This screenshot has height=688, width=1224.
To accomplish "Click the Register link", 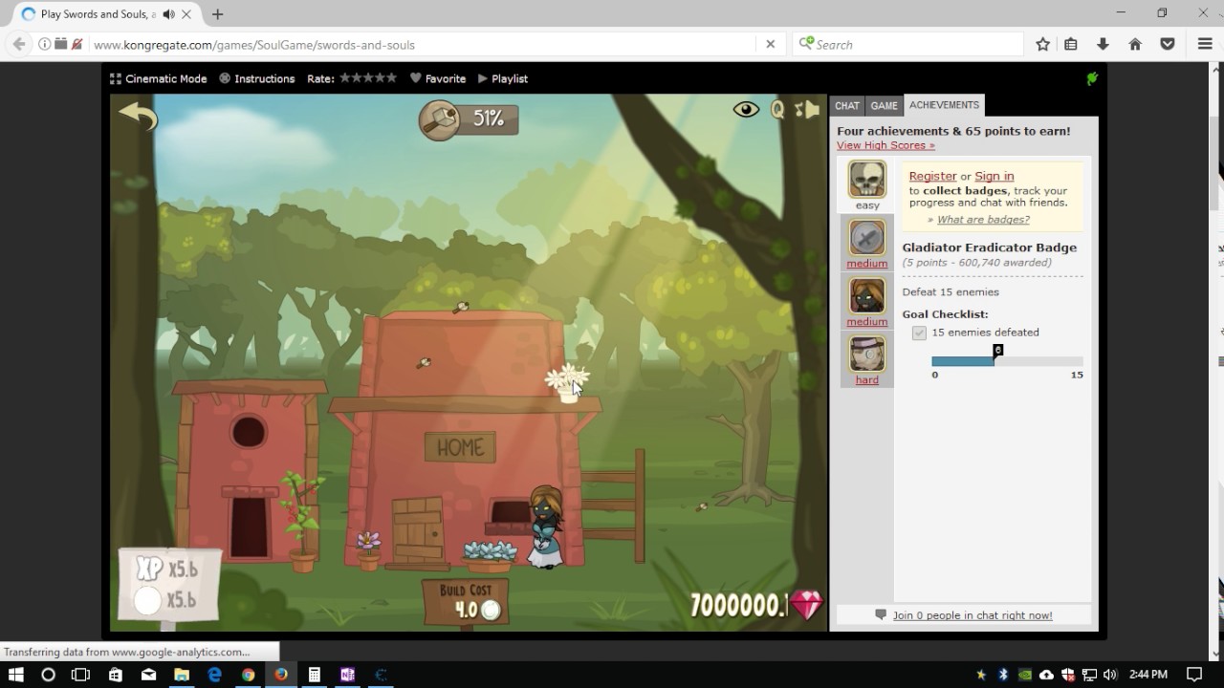I will pyautogui.click(x=932, y=176).
